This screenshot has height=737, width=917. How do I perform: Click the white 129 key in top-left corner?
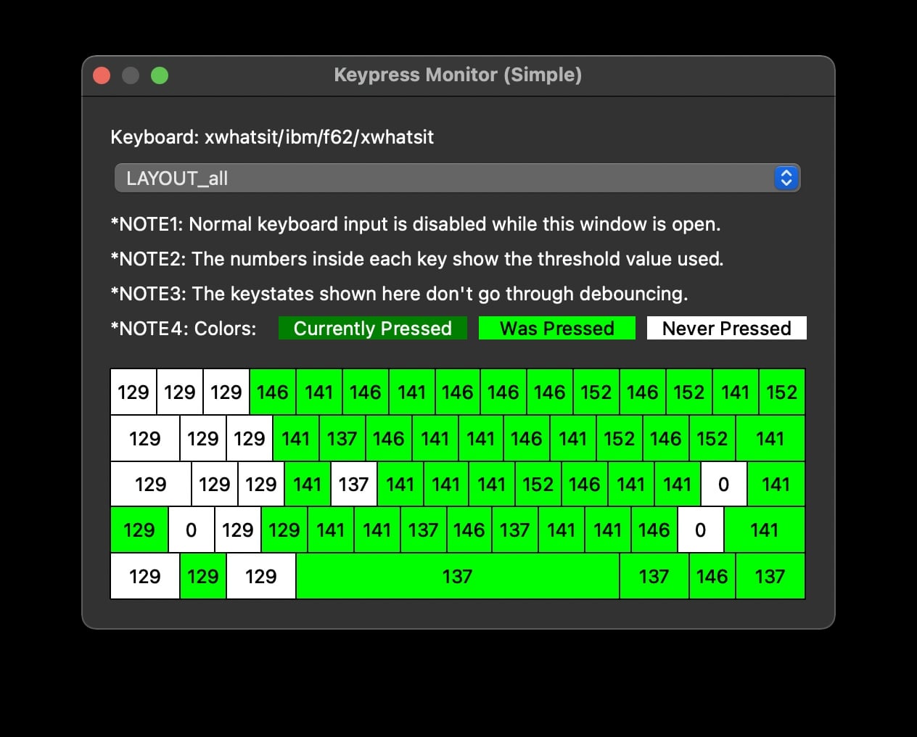tap(133, 392)
